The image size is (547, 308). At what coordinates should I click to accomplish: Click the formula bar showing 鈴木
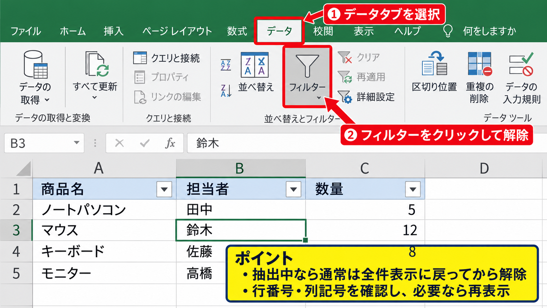366,143
